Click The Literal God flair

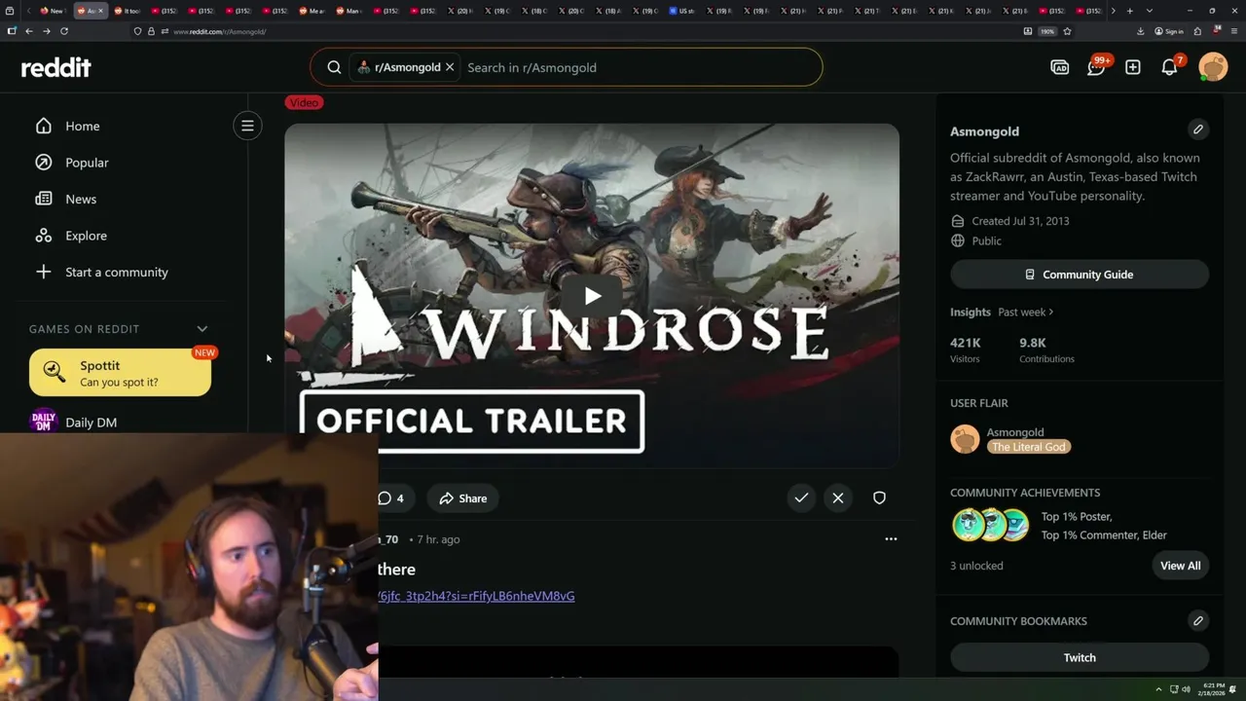(x=1029, y=447)
